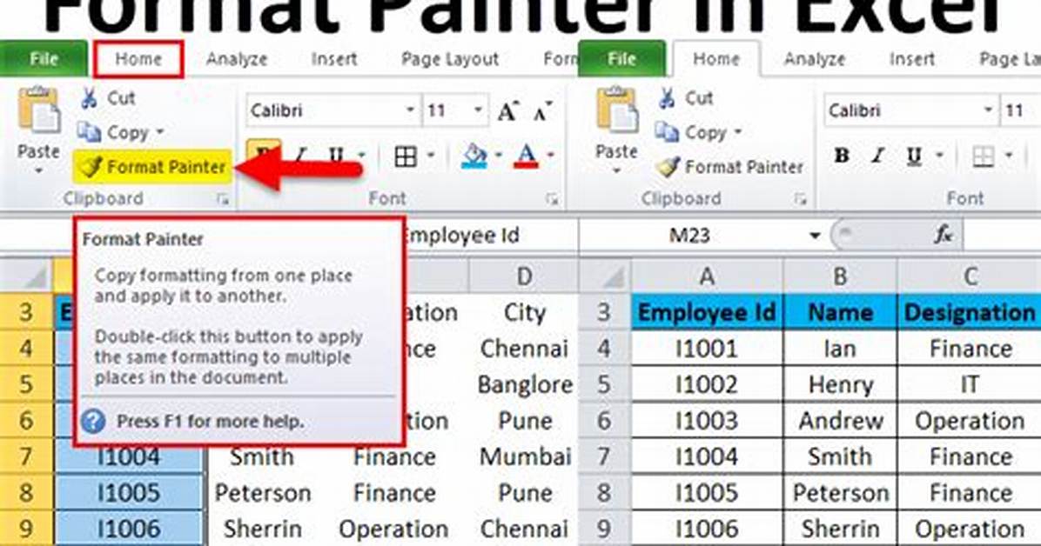Viewport: 1041px width, 546px height.
Task: Expand Calibri font list in right window
Action: click(988, 110)
